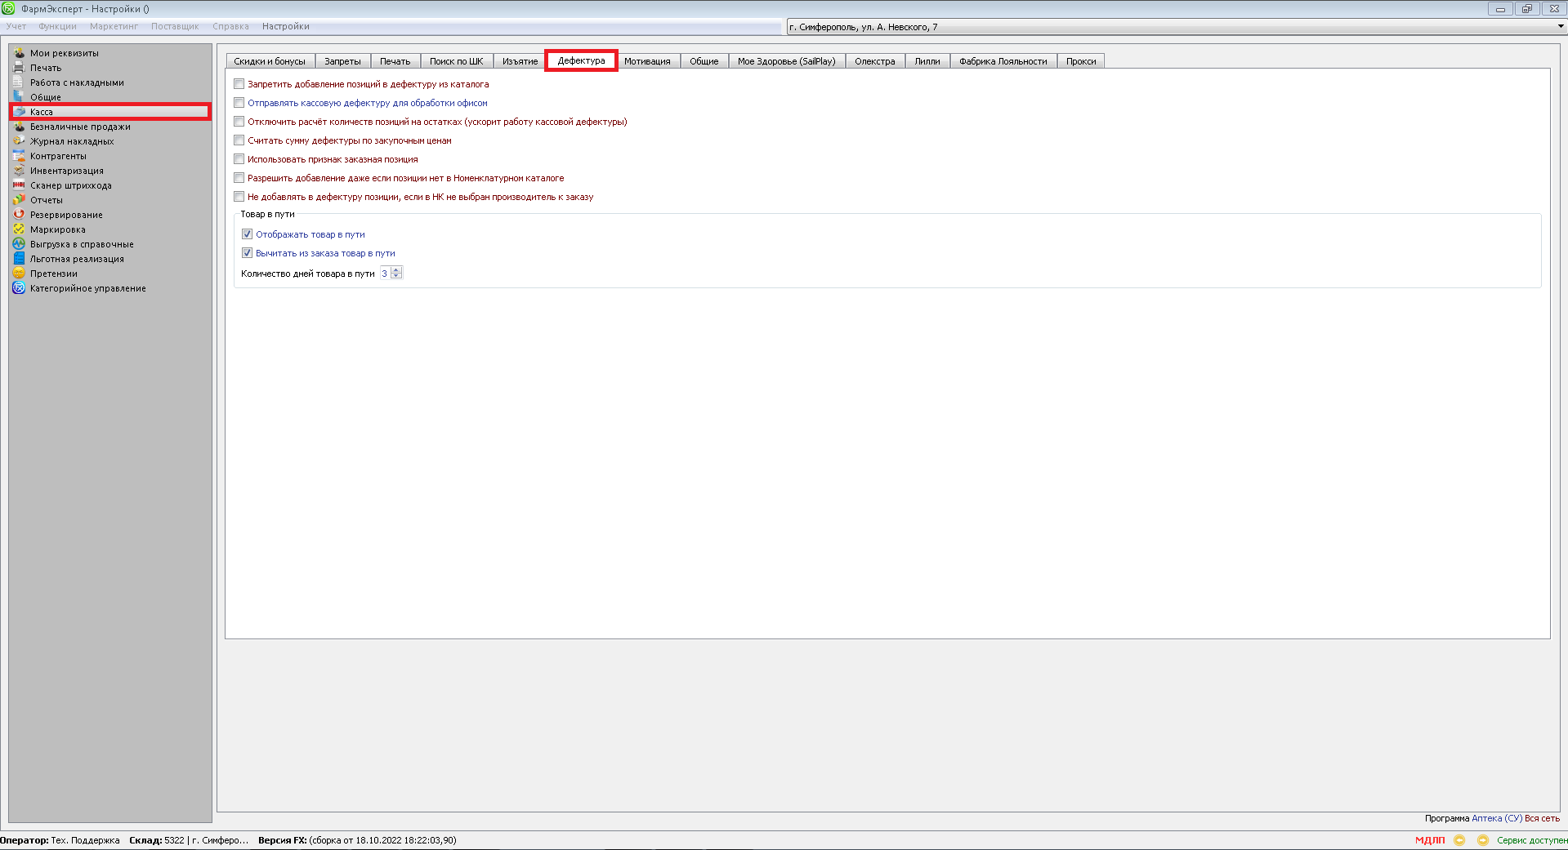Toggle Считать сумму дефектуры по закупочным ценам
Viewport: 1568px width, 850px height.
(239, 140)
